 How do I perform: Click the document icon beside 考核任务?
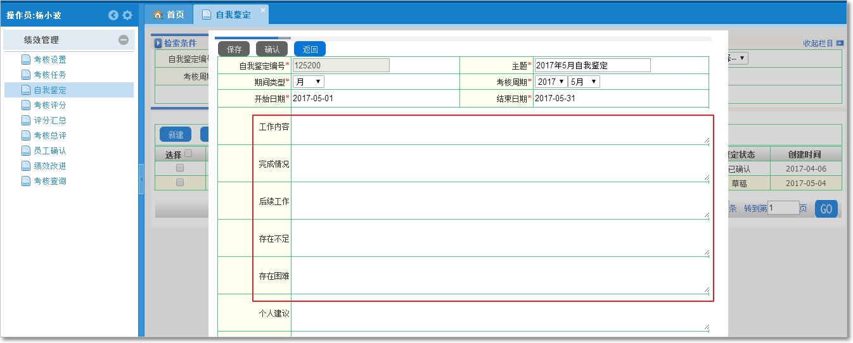point(26,75)
